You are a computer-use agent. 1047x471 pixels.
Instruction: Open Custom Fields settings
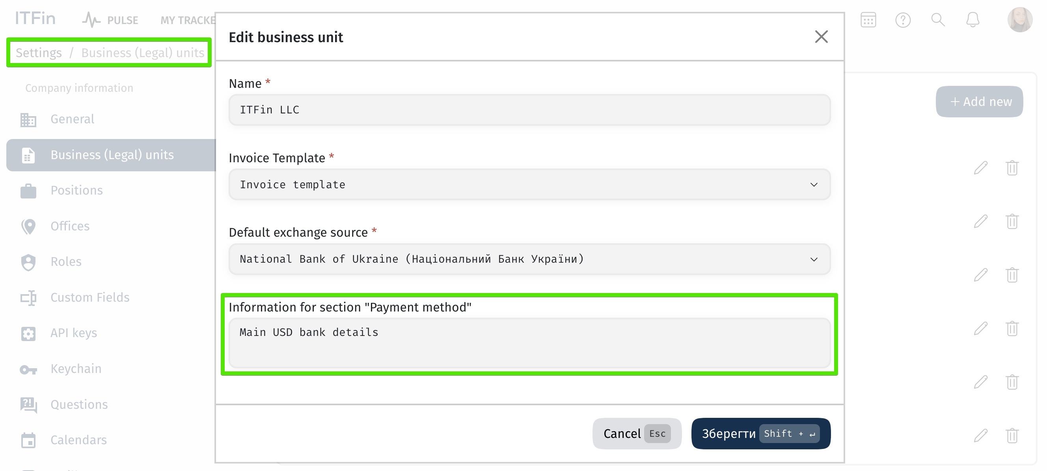90,298
